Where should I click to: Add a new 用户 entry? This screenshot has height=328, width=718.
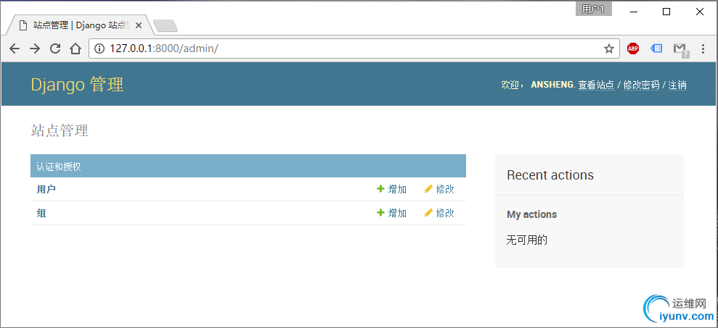392,189
